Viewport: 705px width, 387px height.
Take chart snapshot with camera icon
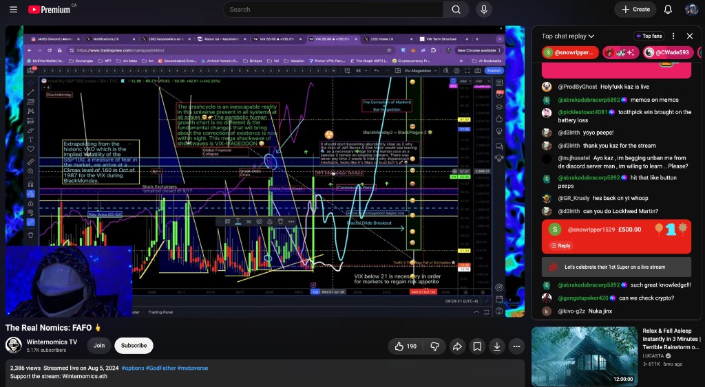pos(478,71)
